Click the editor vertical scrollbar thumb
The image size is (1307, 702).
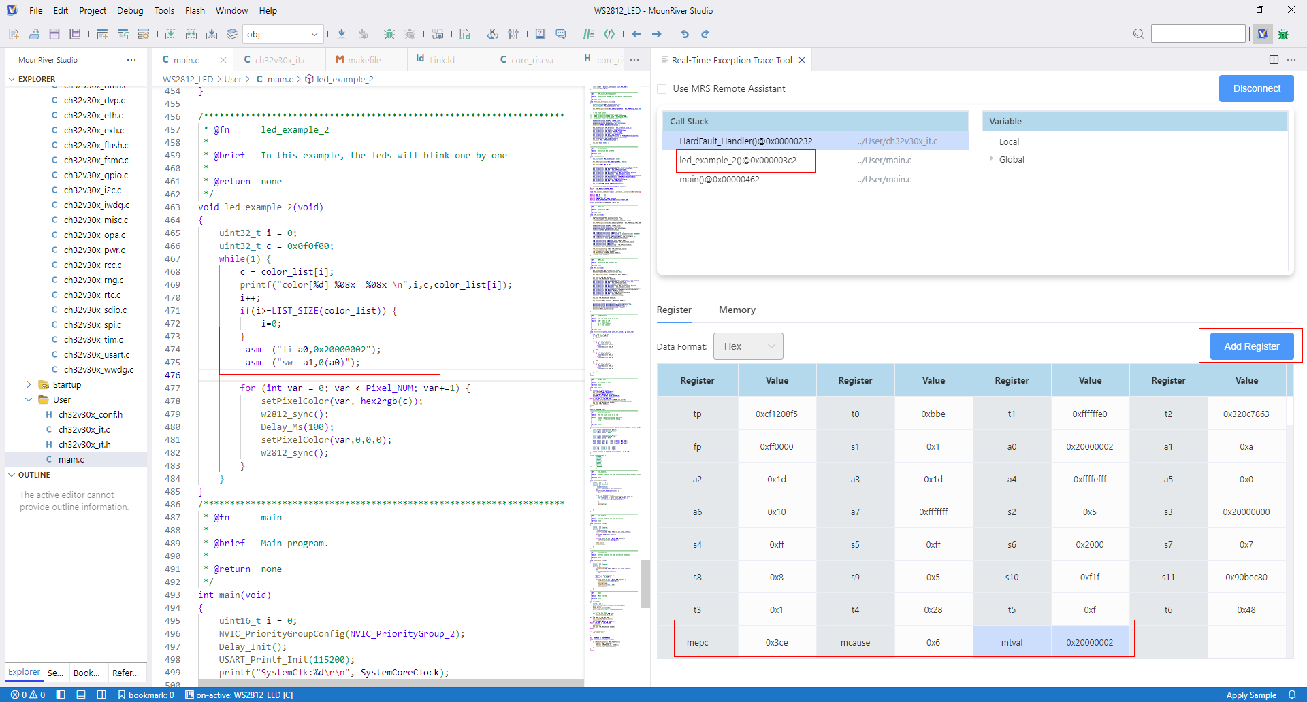[x=645, y=584]
